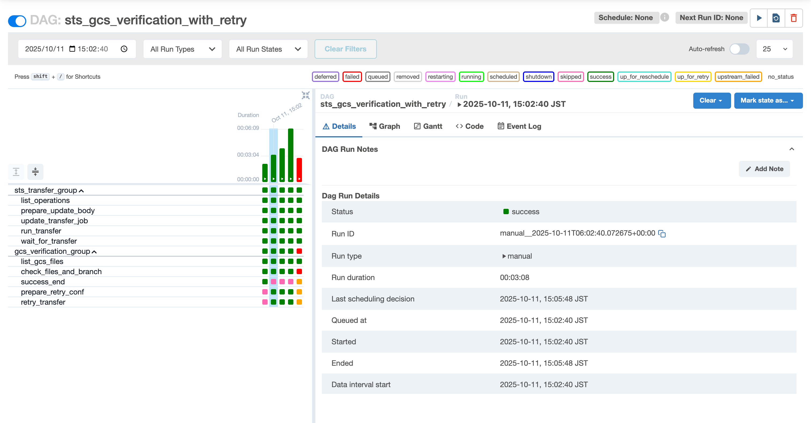Toggle the DAG pause switch
The width and height of the screenshot is (811, 423).
tap(17, 21)
